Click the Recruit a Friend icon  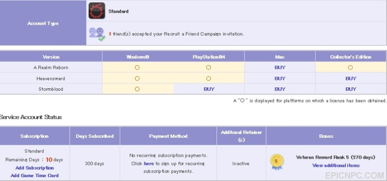point(97,34)
